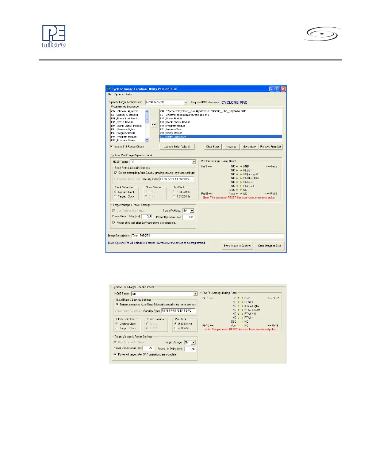The image size is (368, 473).
Task: Click the disc swirl logo in the page header
Action: click(x=322, y=34)
